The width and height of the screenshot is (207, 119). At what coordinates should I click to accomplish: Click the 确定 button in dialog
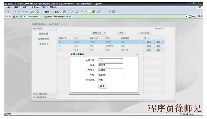point(102,87)
